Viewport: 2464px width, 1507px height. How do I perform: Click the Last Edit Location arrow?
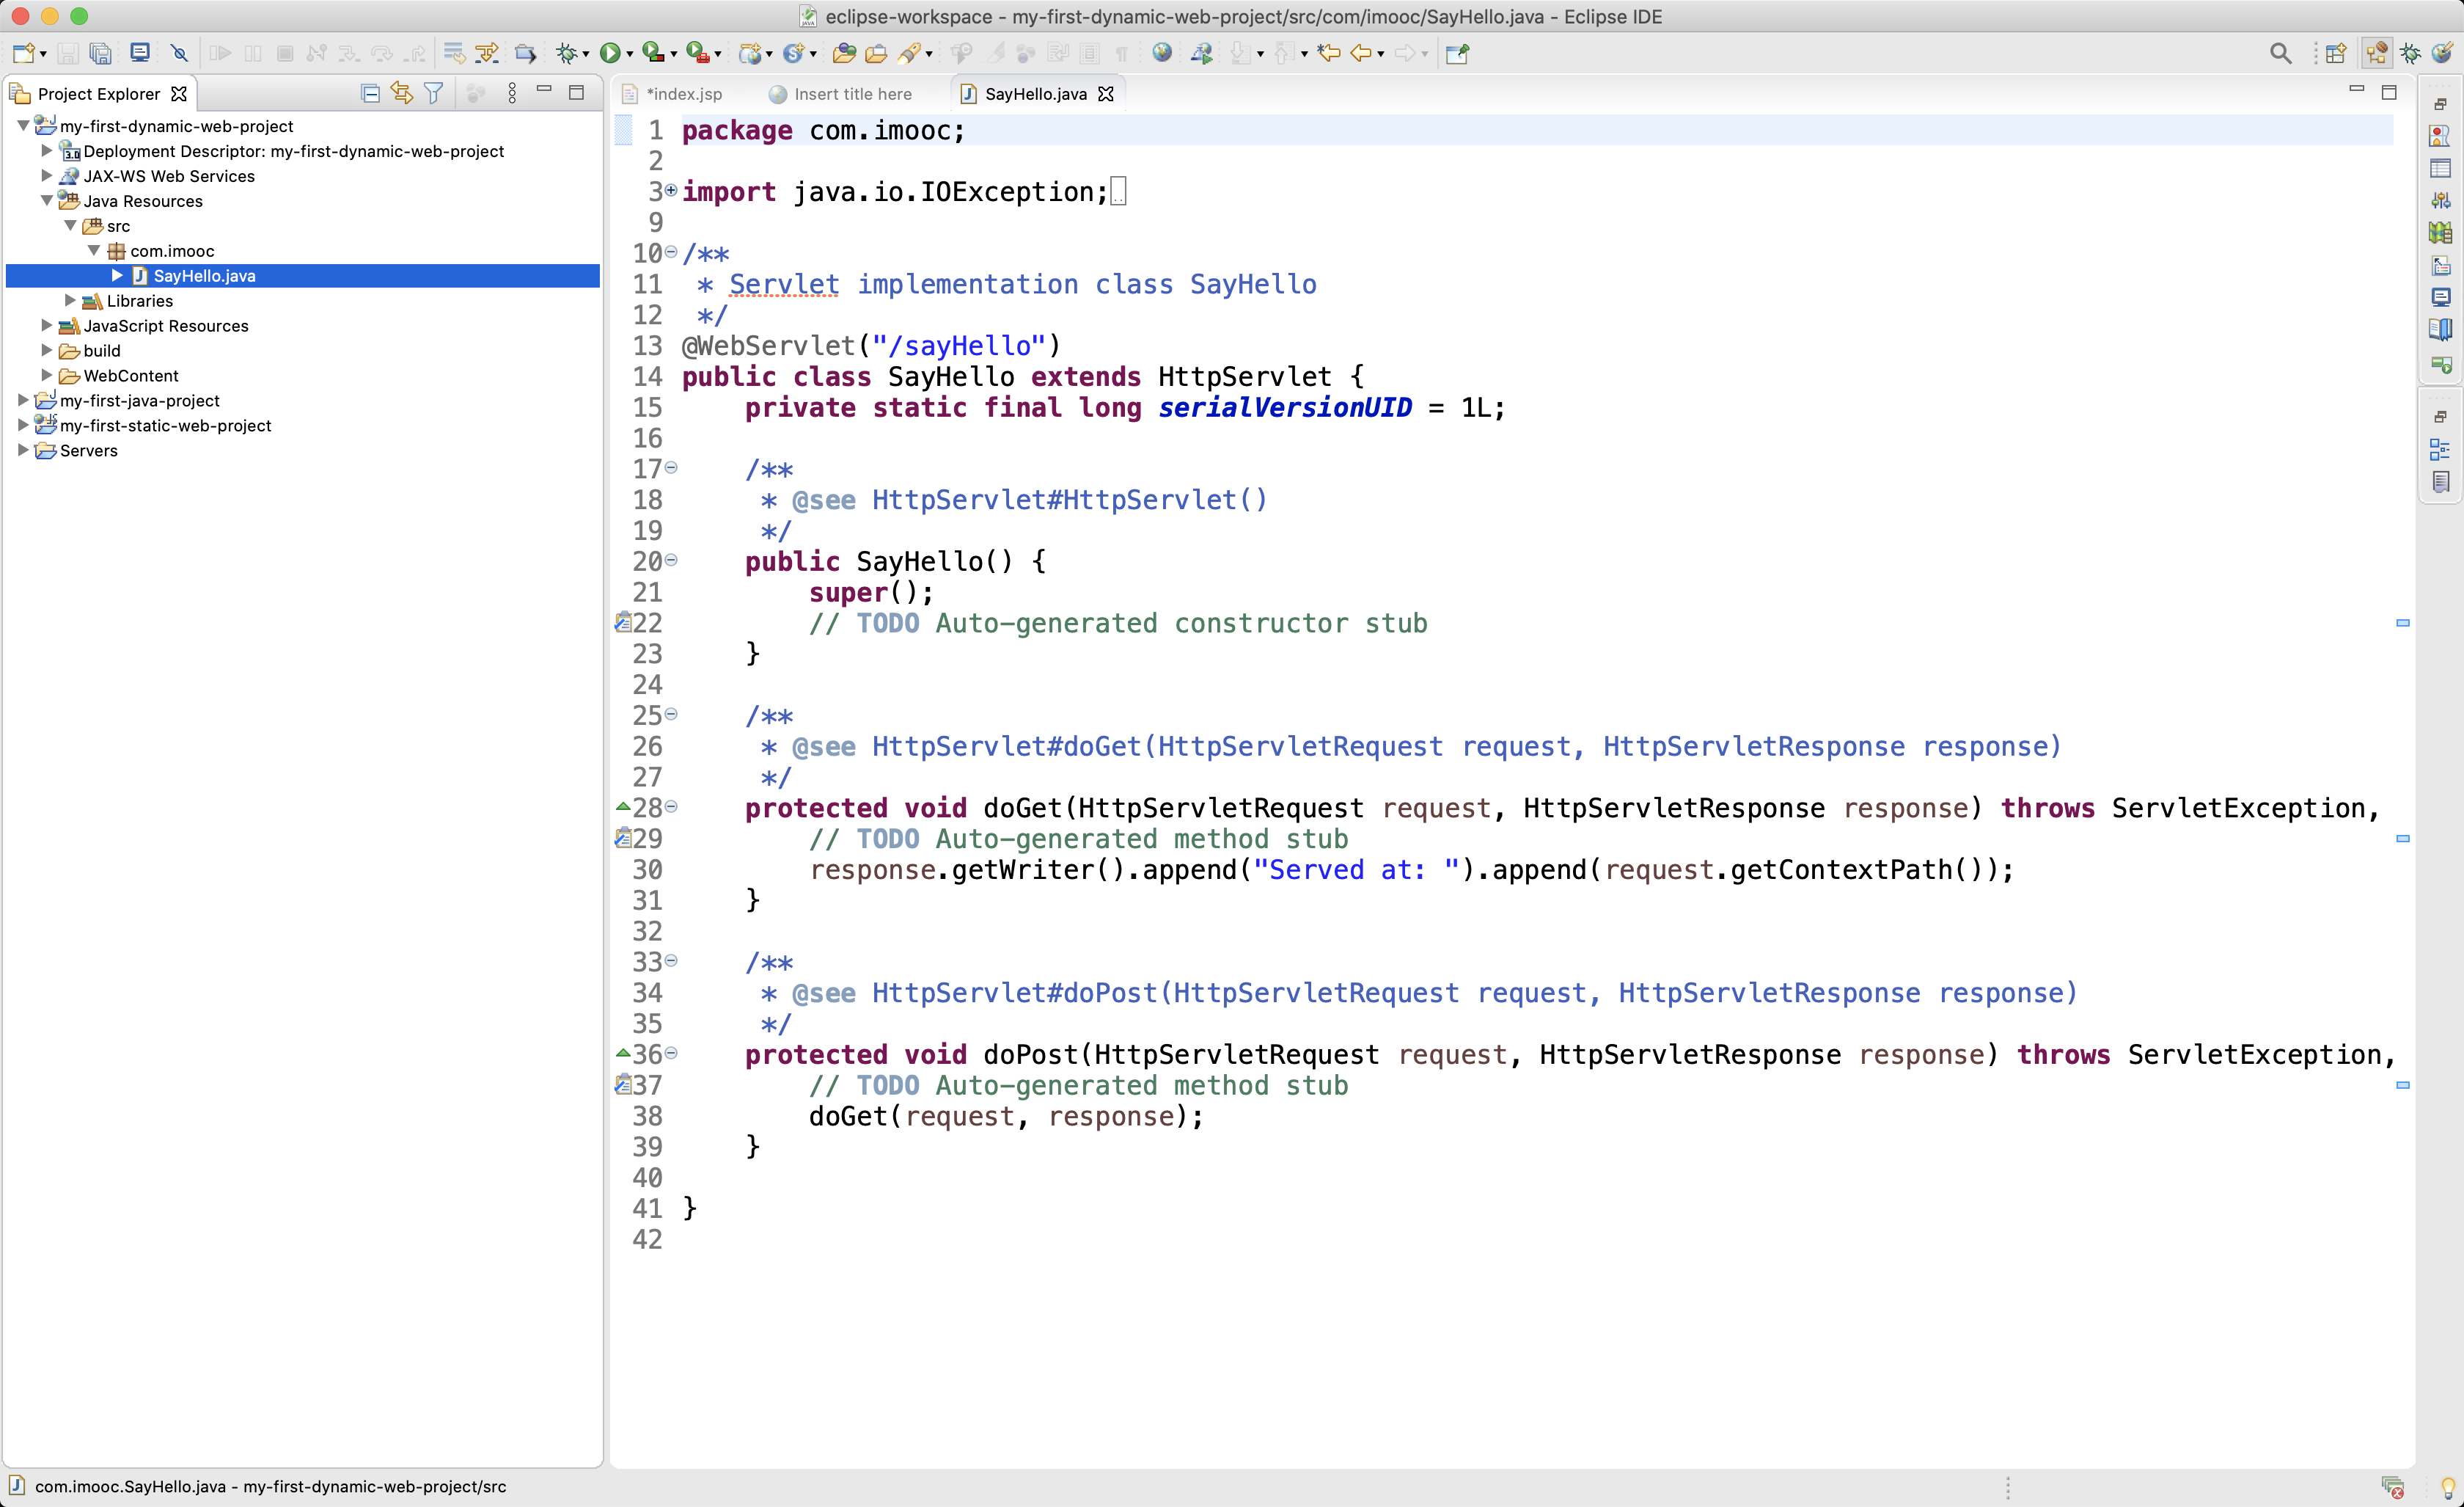1328,53
